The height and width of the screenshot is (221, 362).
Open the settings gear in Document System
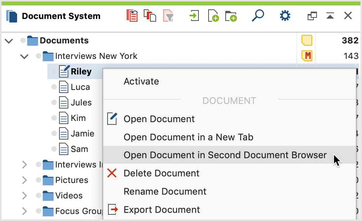tap(285, 16)
